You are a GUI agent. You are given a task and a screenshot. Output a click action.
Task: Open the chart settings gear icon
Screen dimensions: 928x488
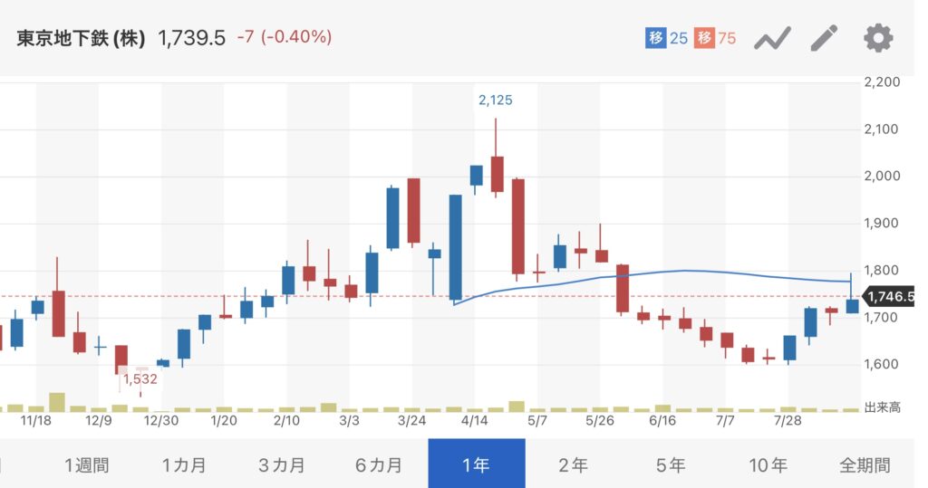pyautogui.click(x=878, y=38)
